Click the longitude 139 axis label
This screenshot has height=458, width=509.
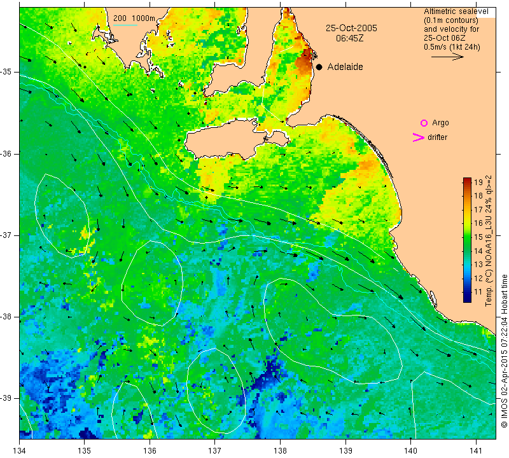[x=345, y=451]
